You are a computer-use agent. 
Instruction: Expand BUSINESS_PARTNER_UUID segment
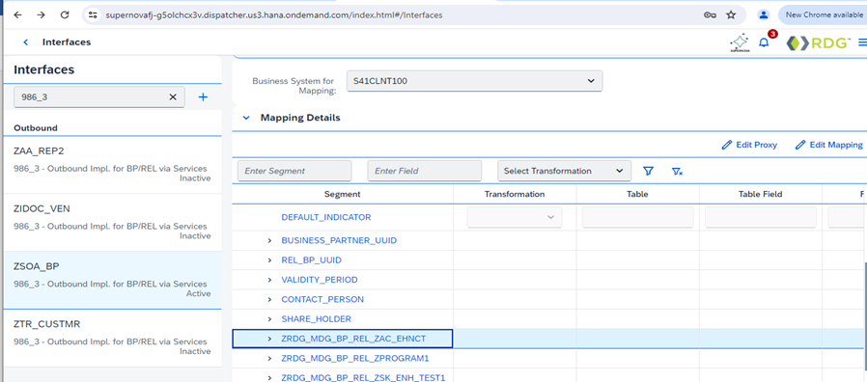point(269,241)
